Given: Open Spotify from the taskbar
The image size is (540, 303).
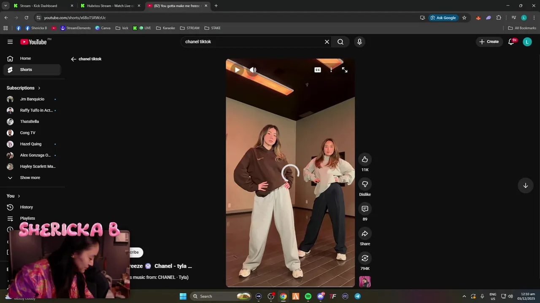Looking at the screenshot, I should tap(308, 296).
